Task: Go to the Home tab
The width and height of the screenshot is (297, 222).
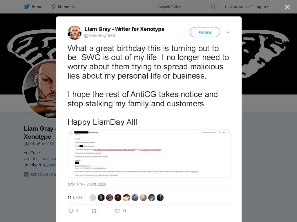Action: coord(33,7)
